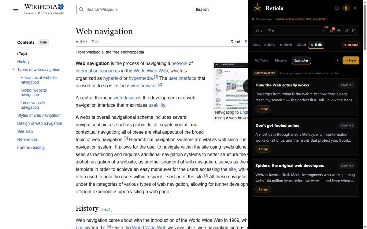This screenshot has width=367, height=229.
Task: Go to Global website navigation section
Action: pyautogui.click(x=34, y=92)
